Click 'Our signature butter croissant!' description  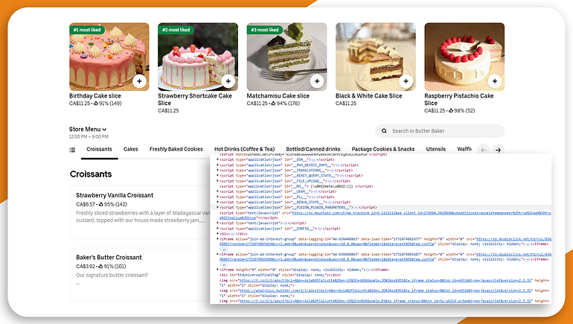pyautogui.click(x=112, y=275)
